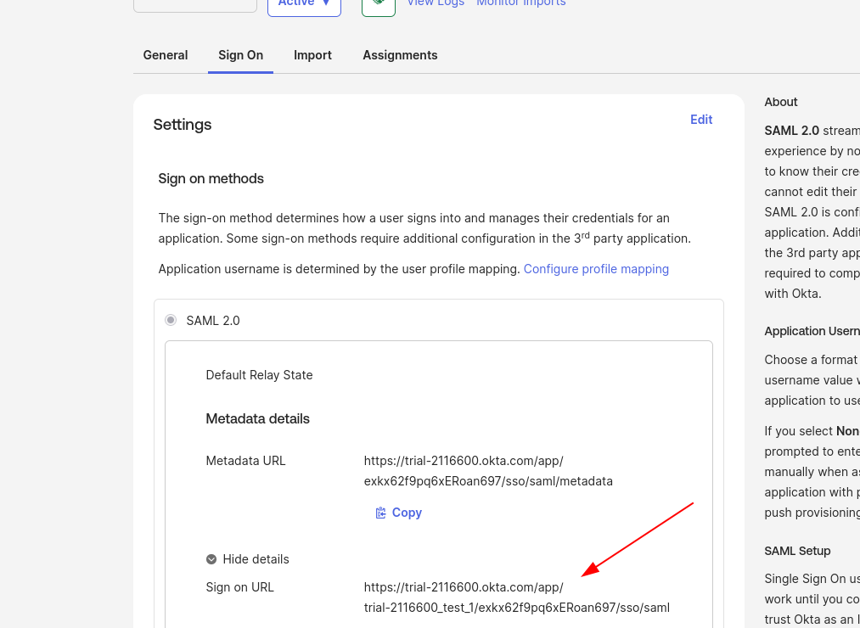Collapse the metadata section via Hide details
The width and height of the screenshot is (860, 628).
pos(256,559)
